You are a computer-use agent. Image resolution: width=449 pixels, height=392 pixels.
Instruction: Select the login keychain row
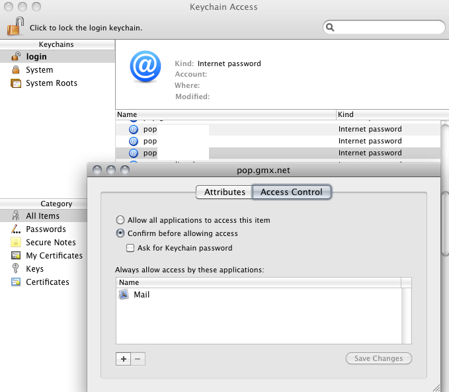coord(58,56)
